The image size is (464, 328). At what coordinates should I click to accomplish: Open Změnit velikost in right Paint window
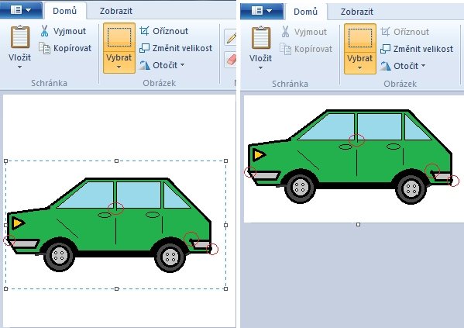417,49
